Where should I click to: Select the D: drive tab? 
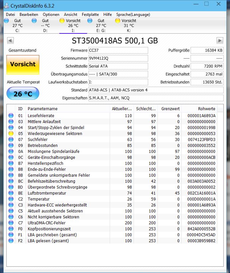[45, 25]
